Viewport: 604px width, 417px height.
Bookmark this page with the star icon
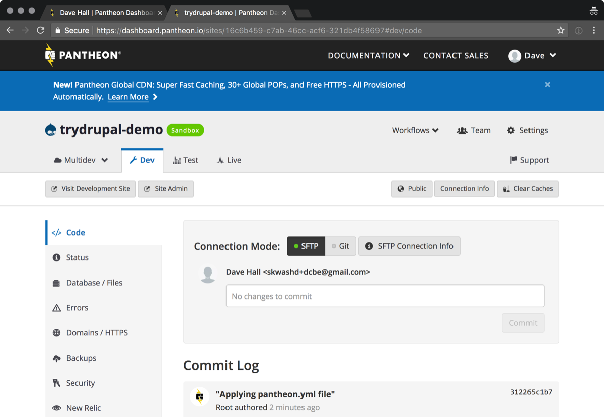[561, 30]
